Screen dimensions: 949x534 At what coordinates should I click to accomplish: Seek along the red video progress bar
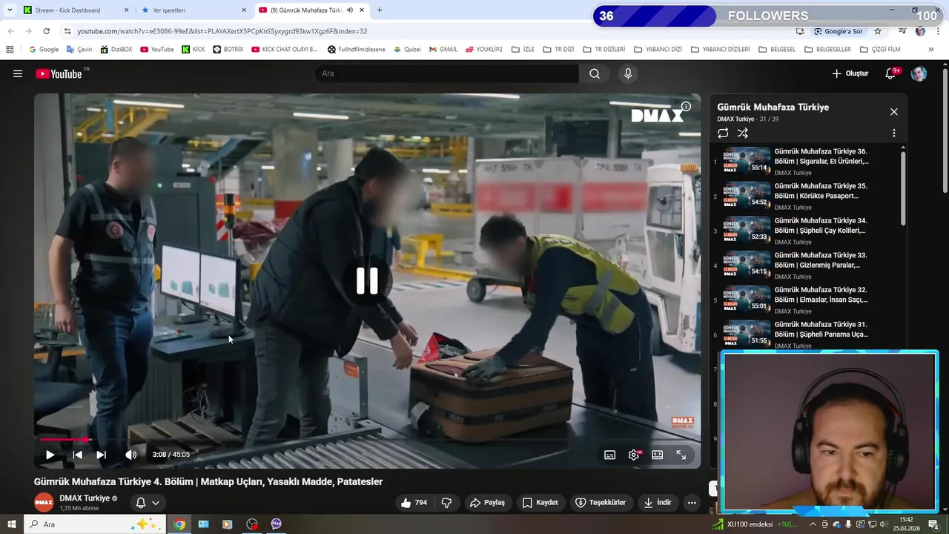367,440
